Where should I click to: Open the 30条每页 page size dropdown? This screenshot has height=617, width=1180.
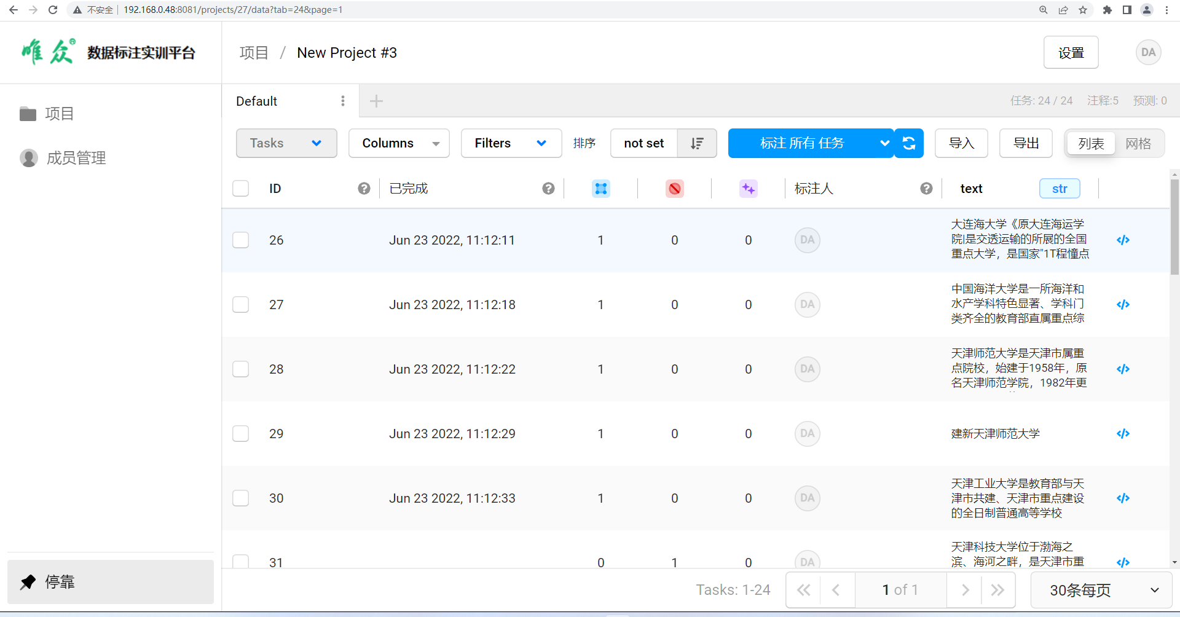point(1101,590)
